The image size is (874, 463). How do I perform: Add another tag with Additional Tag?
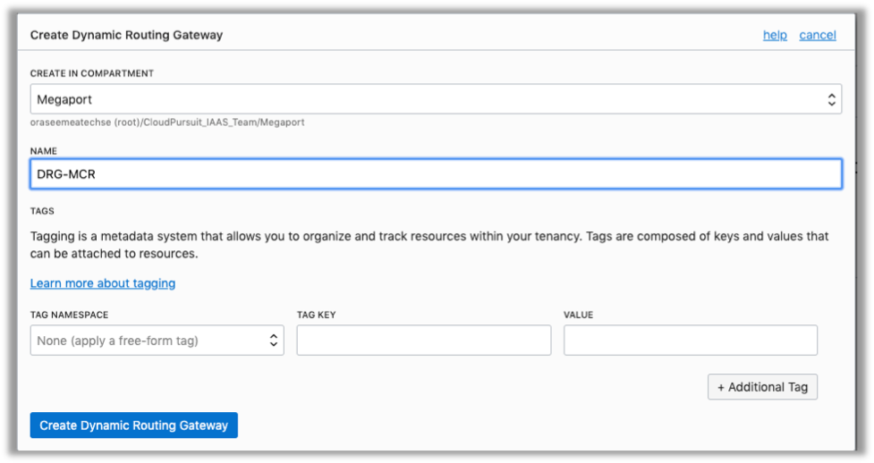[762, 387]
